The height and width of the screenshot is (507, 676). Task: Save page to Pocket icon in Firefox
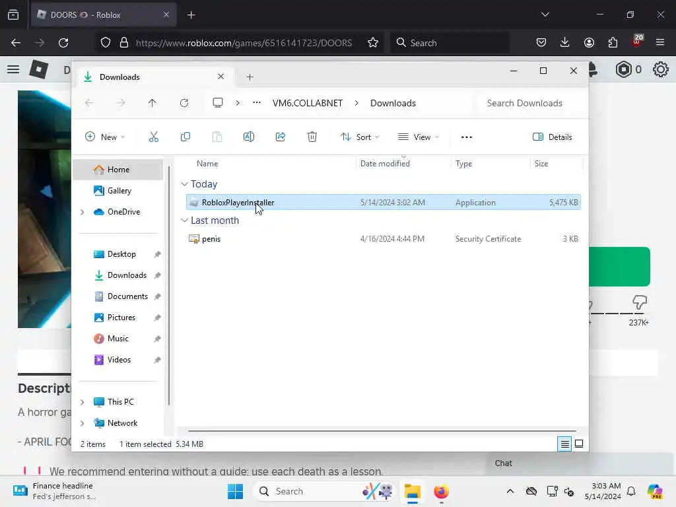click(541, 42)
